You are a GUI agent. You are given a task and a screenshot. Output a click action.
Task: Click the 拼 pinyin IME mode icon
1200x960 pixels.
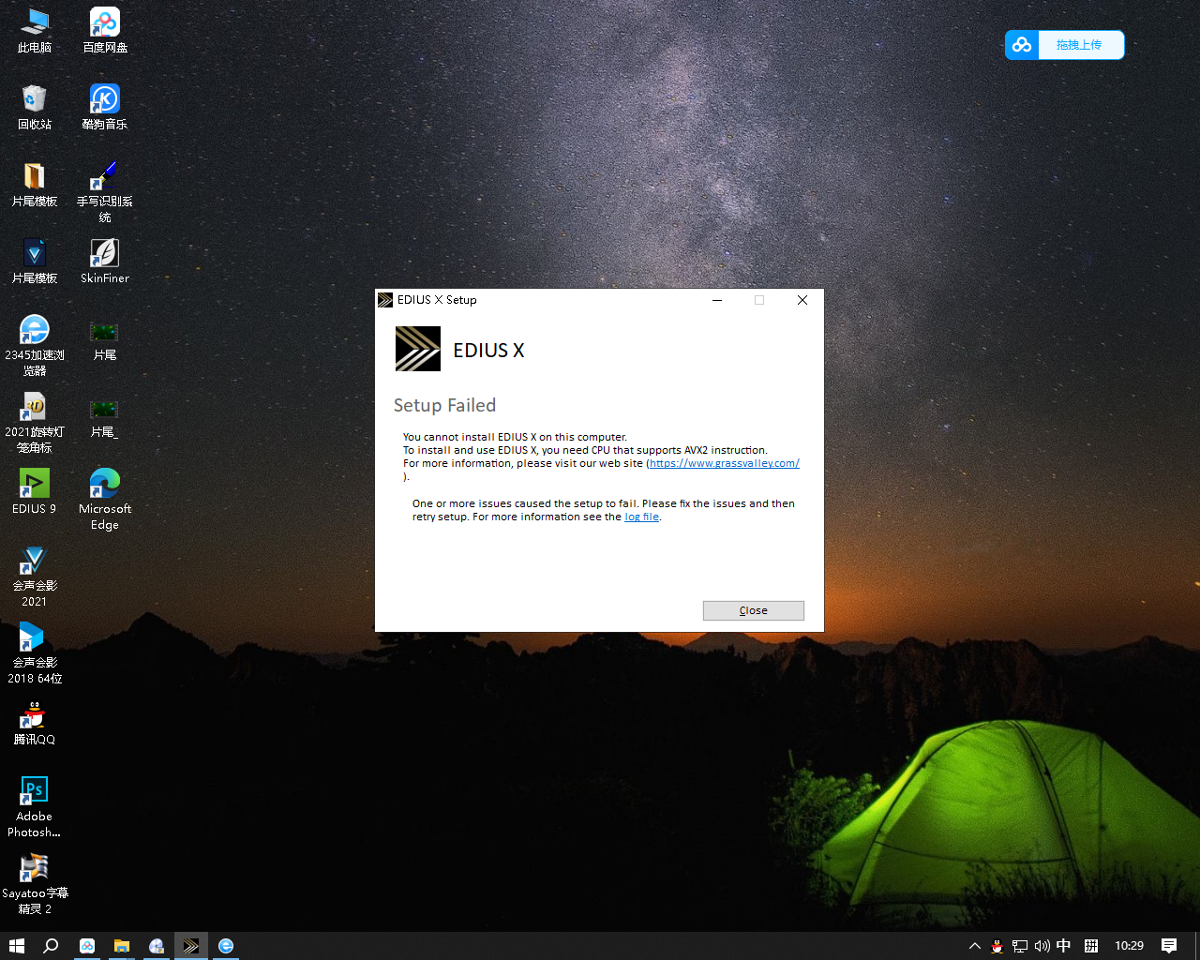coord(1091,946)
